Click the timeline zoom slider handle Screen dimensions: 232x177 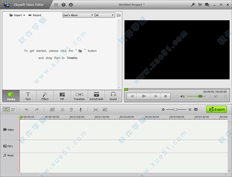[x=175, y=109]
